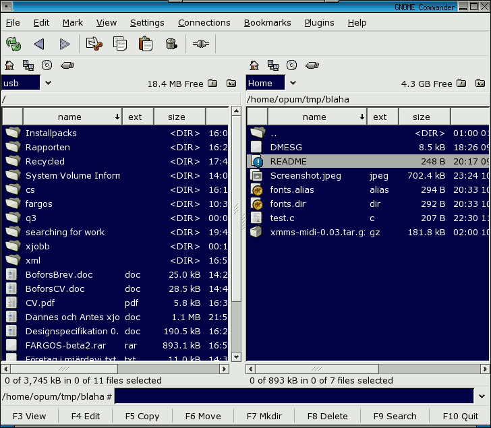Click the Cut scissors icon
The height and width of the screenshot is (428, 491).
pyautogui.click(x=94, y=44)
